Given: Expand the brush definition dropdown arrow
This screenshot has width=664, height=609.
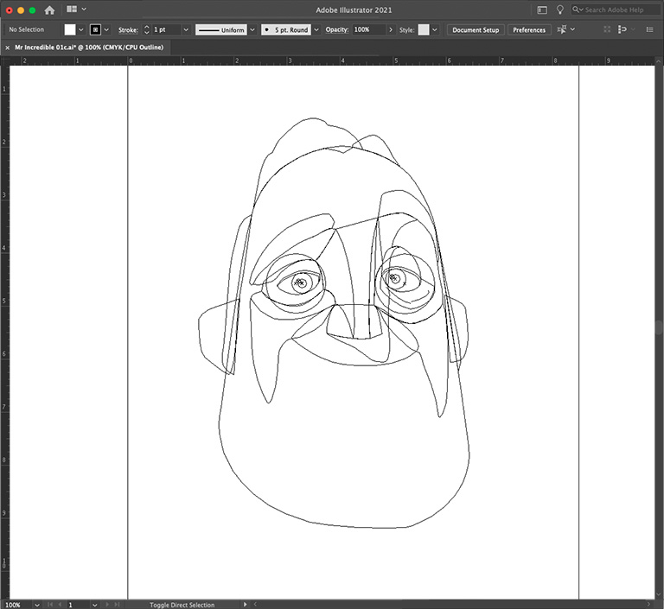Looking at the screenshot, I should click(316, 29).
